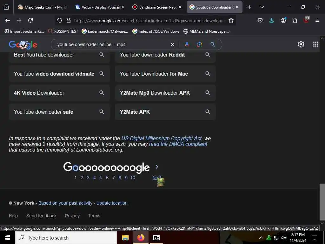The image size is (325, 244).
Task: Search 4K Video Downloader suggestion
Action: point(59,93)
